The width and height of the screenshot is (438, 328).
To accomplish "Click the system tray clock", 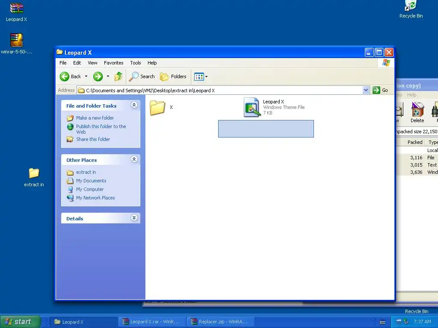I will coord(422,322).
